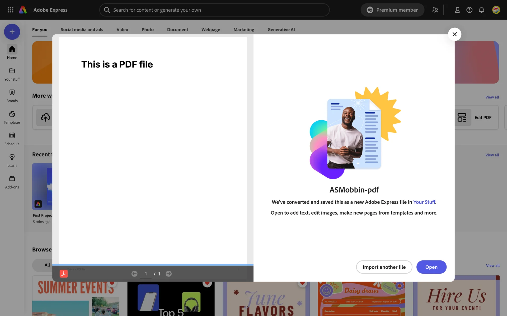Go to Brands in the sidebar

(12, 96)
